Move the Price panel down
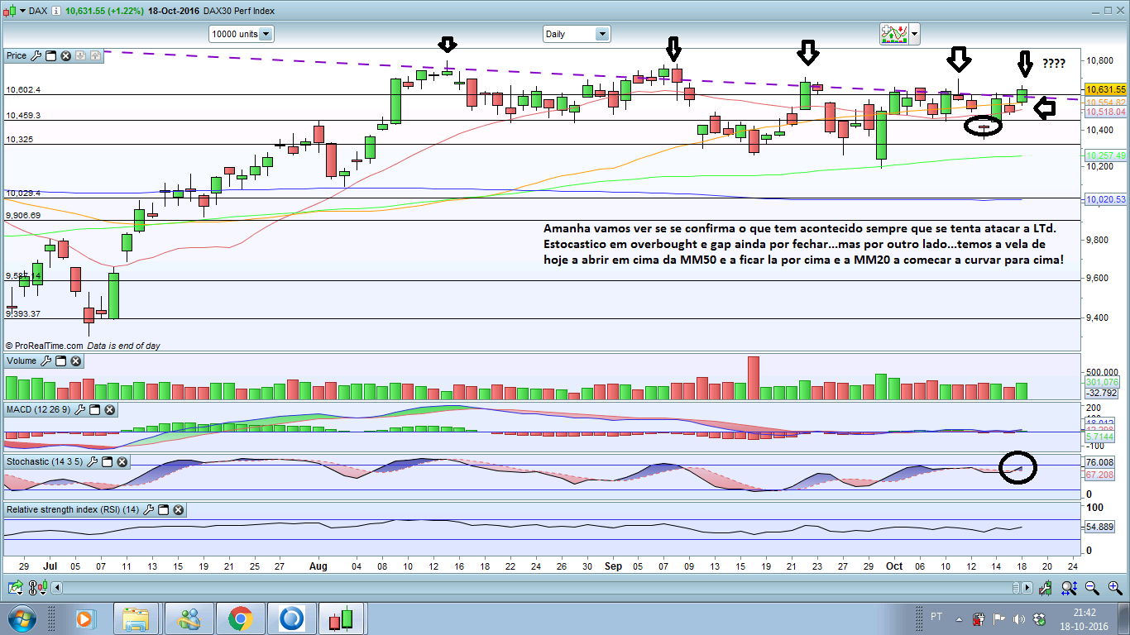The width and height of the screenshot is (1130, 635). pyautogui.click(x=80, y=55)
